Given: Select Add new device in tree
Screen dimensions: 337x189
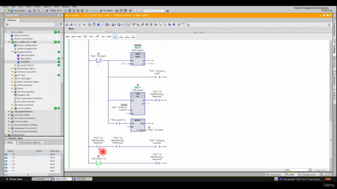Looking at the screenshot, I should tap(22, 35).
